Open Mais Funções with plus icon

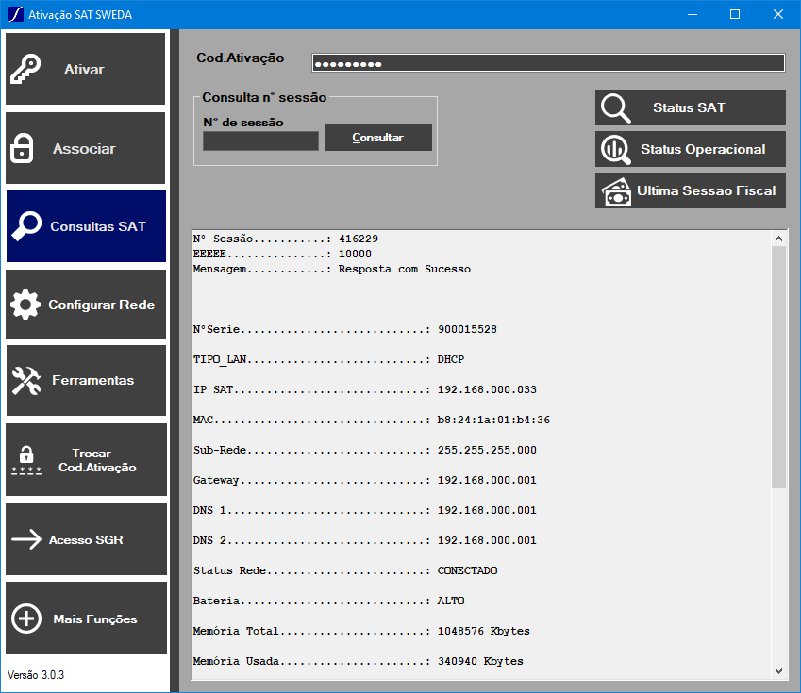pos(86,618)
